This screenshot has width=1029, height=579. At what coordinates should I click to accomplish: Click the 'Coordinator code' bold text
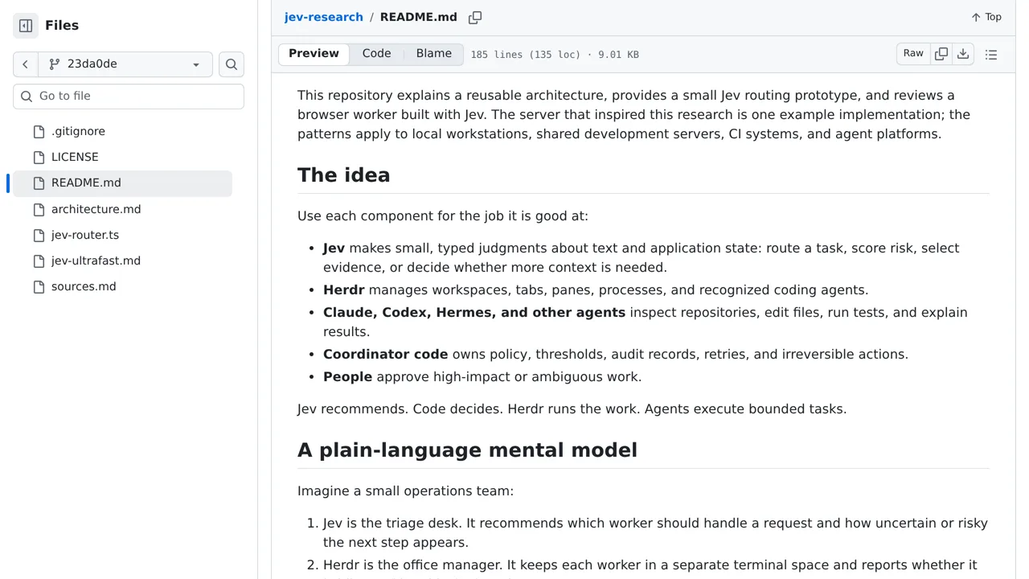point(386,355)
